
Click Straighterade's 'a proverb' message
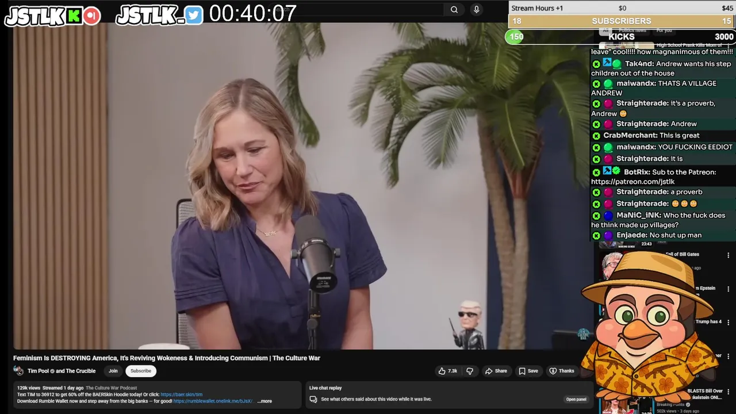(x=687, y=192)
